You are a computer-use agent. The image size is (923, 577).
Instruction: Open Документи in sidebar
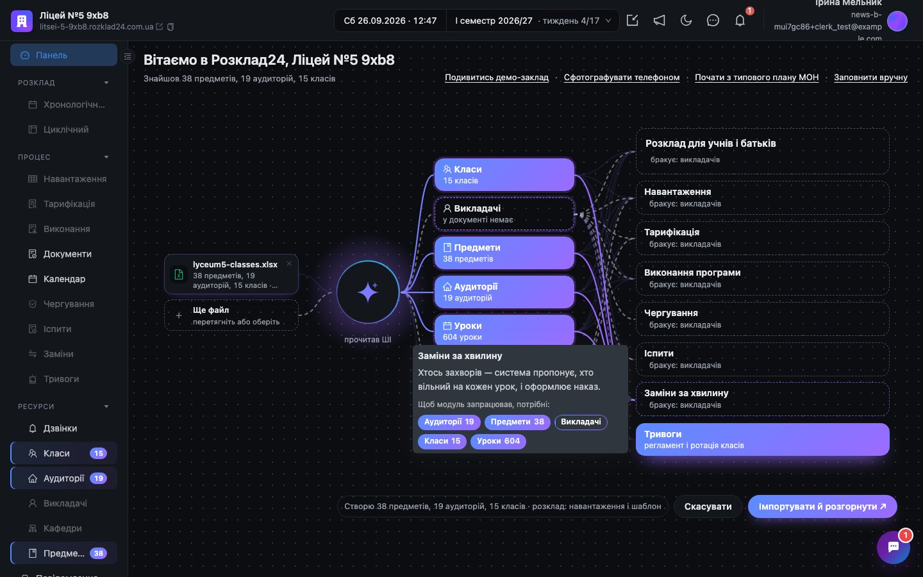click(x=63, y=254)
